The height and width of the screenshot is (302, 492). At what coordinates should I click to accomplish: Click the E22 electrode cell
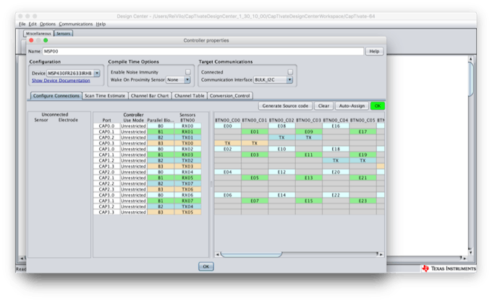coord(336,195)
